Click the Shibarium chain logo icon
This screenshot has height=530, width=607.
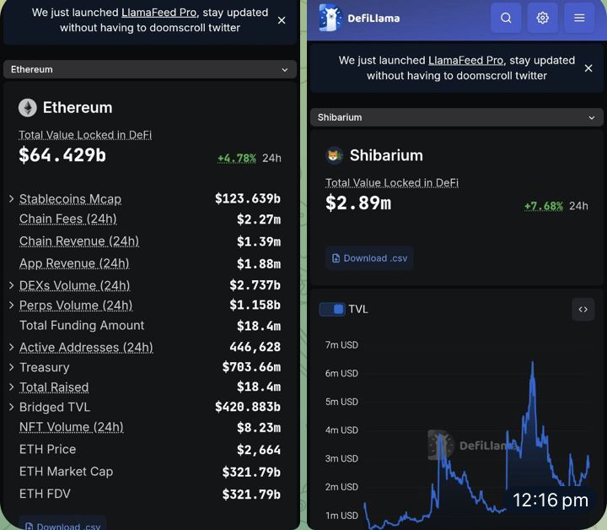tap(335, 155)
